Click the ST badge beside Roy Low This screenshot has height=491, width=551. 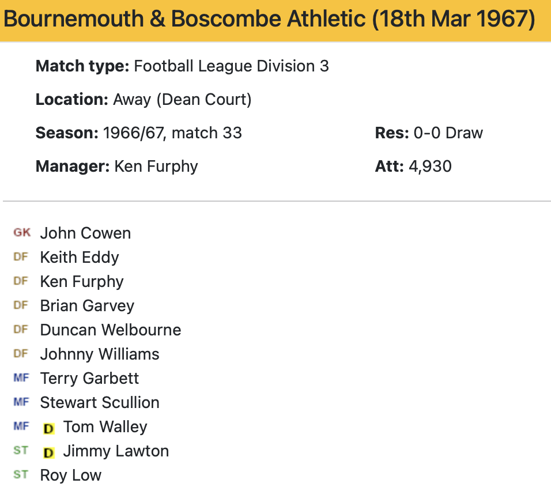(21, 475)
